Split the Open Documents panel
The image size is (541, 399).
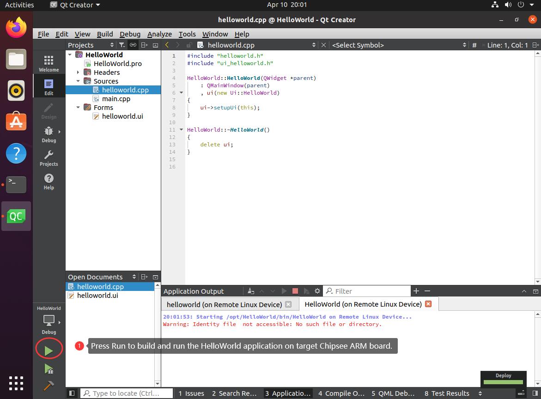point(144,277)
